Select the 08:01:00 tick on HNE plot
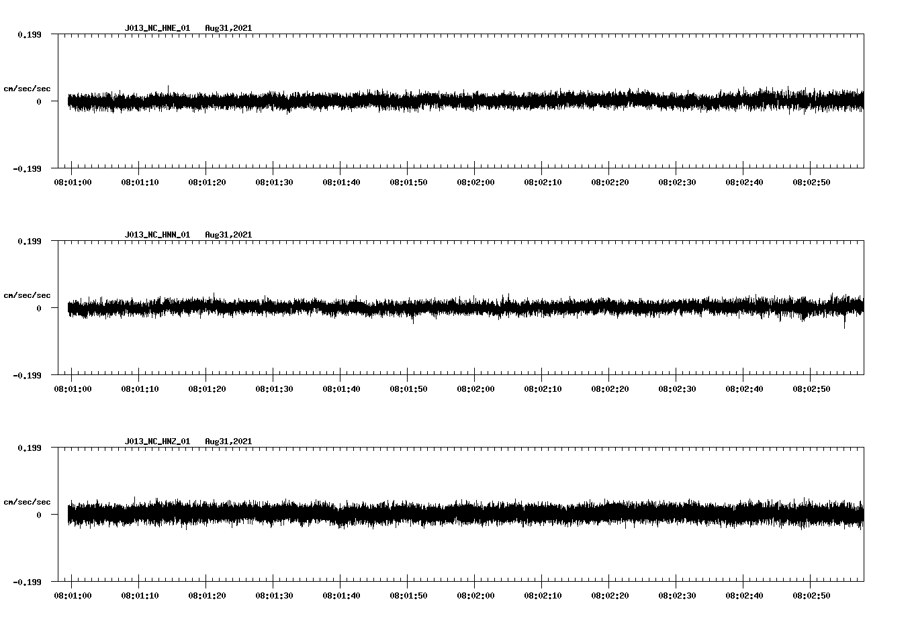 point(72,165)
